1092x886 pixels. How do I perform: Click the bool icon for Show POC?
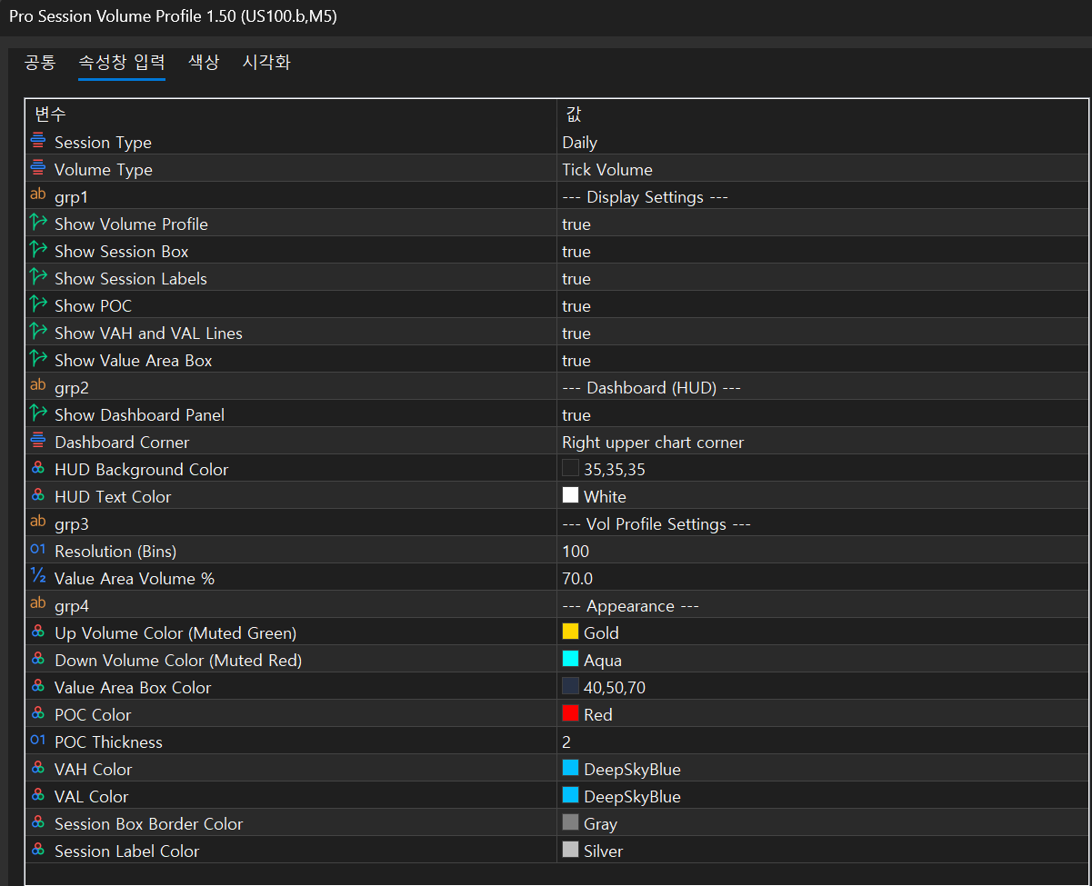[x=38, y=304]
